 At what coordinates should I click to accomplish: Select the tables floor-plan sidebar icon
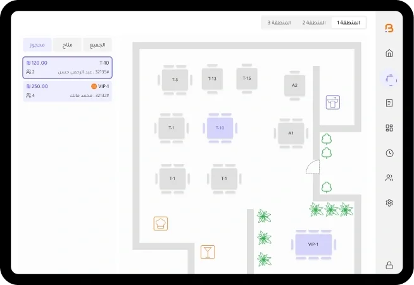pos(390,79)
